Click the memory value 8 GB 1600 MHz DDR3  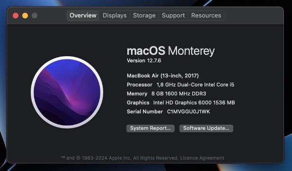179,94
